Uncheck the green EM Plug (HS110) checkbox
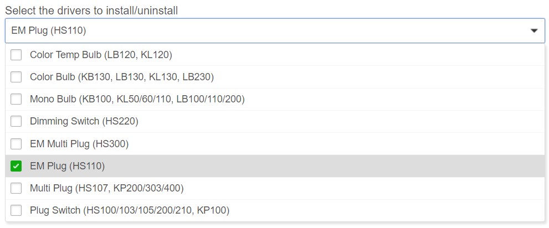The image size is (549, 228). pyautogui.click(x=16, y=166)
